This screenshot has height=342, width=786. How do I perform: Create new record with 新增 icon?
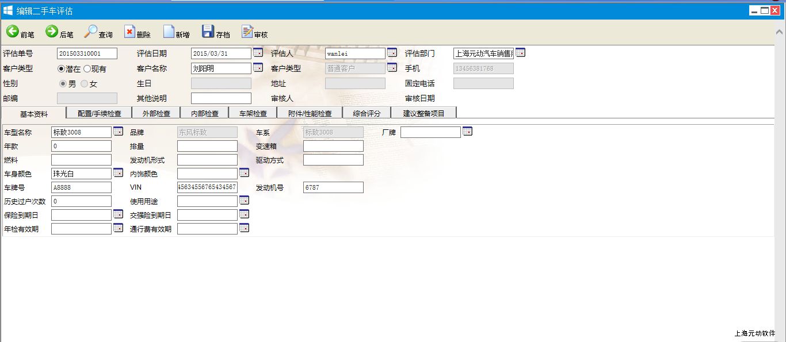[168, 32]
